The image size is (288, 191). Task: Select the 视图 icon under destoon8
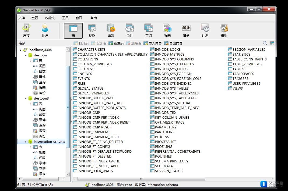tap(36, 109)
